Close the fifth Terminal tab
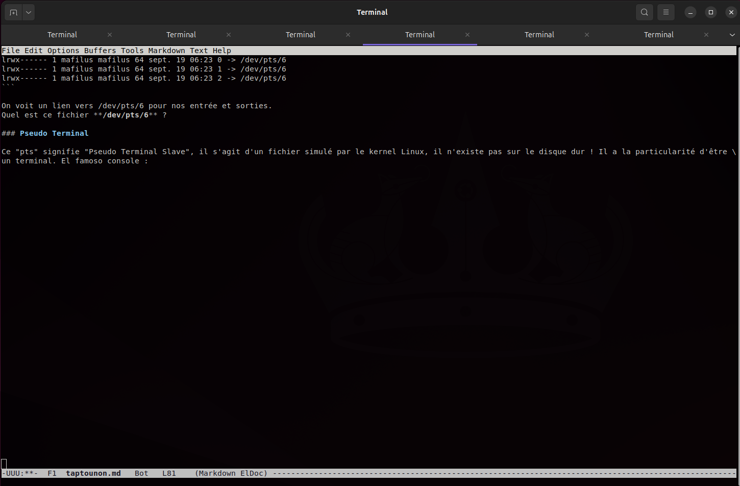740x486 pixels. (x=587, y=35)
